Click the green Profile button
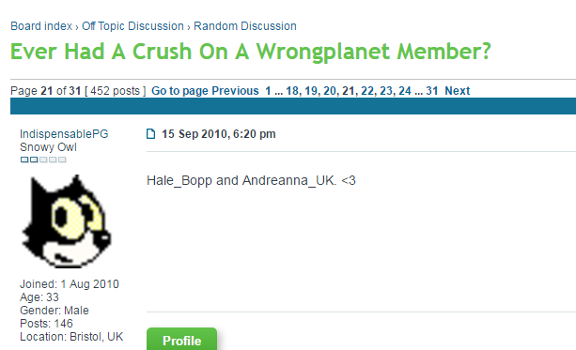This screenshot has height=350, width=576. 182,340
